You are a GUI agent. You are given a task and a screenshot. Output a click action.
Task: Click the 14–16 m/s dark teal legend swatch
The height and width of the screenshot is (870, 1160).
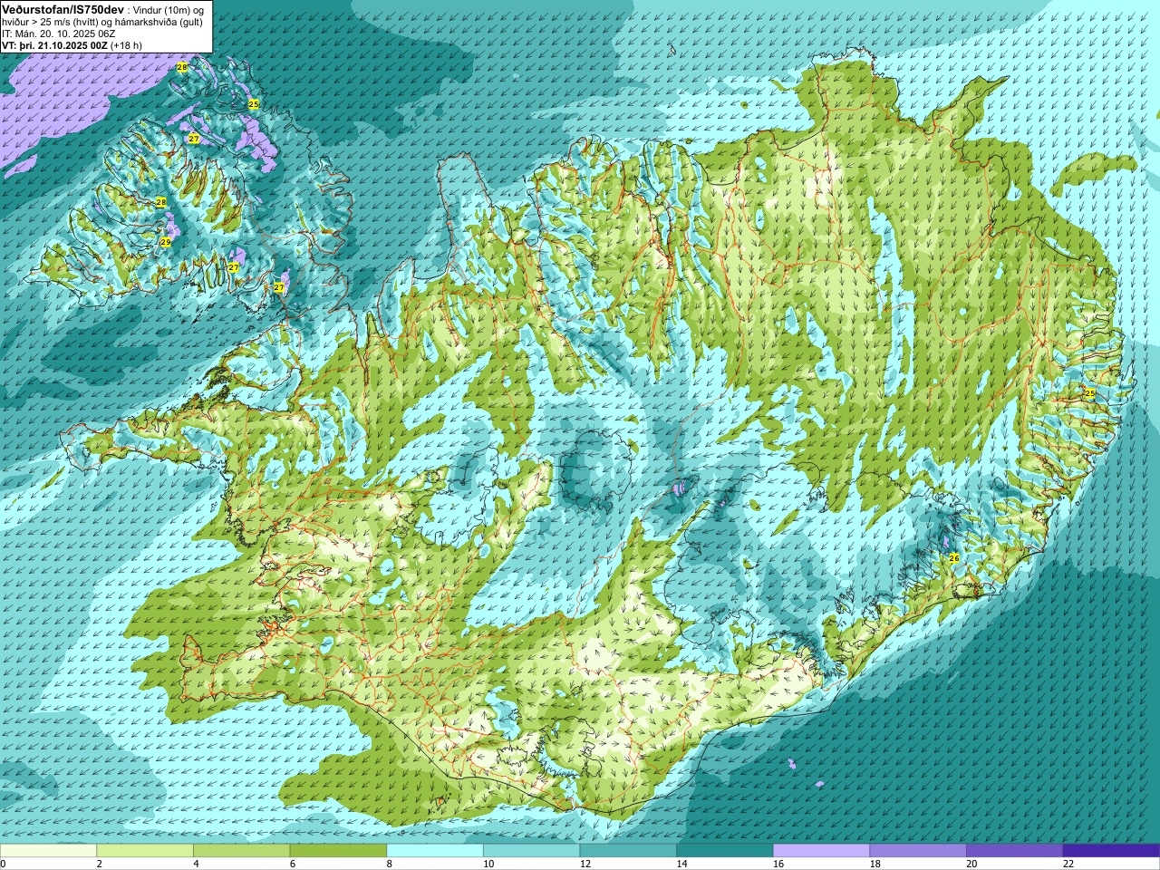(725, 851)
